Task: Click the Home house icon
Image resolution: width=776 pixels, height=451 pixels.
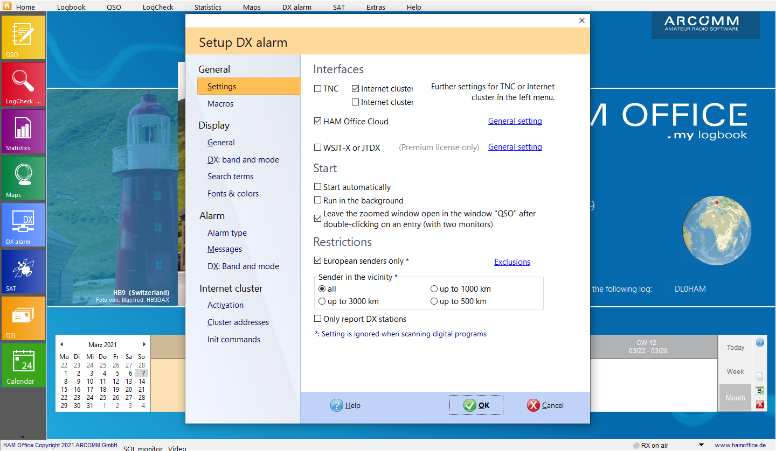Action: [7, 6]
